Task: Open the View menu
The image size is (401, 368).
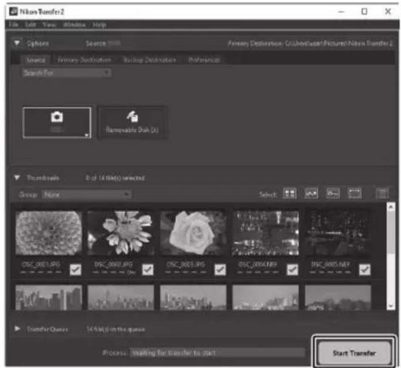Action: pos(49,25)
